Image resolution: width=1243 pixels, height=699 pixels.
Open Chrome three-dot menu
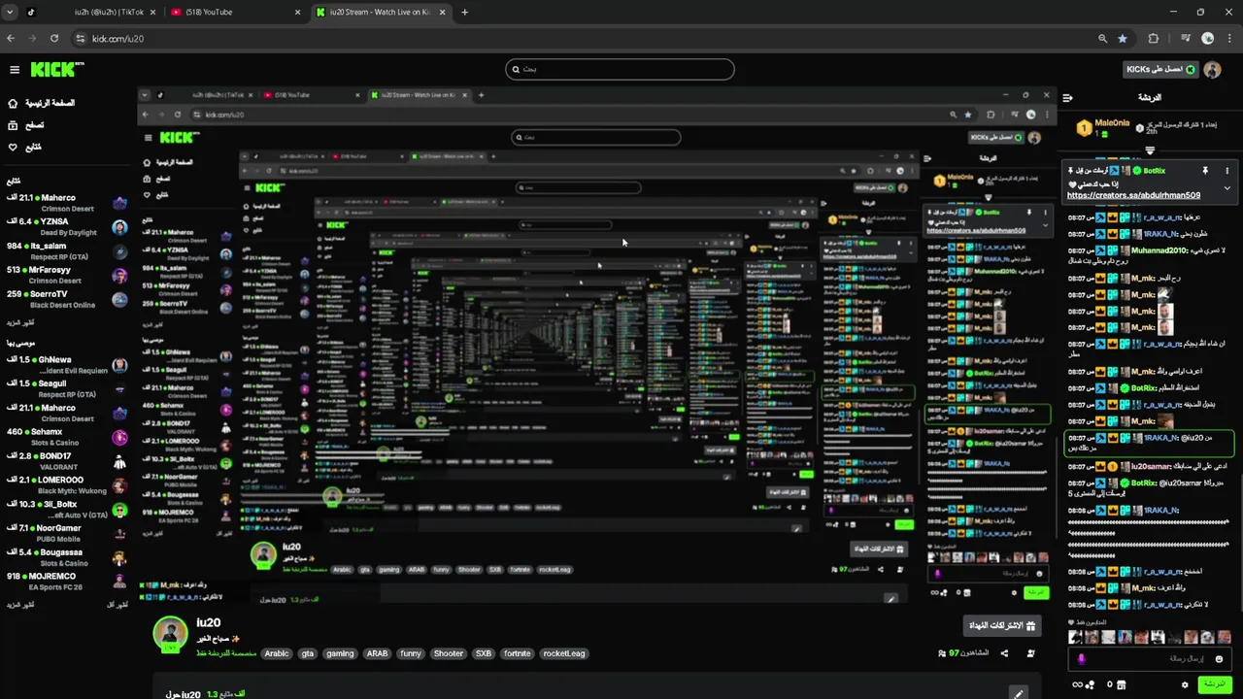pyautogui.click(x=1228, y=39)
